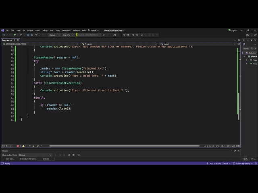Viewport: 258px width, 193px height.
Task: Clear all output pane contents icon
Action: click(x=69, y=155)
